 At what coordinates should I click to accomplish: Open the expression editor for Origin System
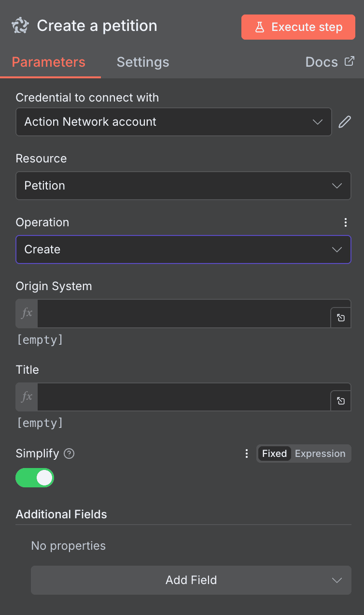(x=341, y=318)
